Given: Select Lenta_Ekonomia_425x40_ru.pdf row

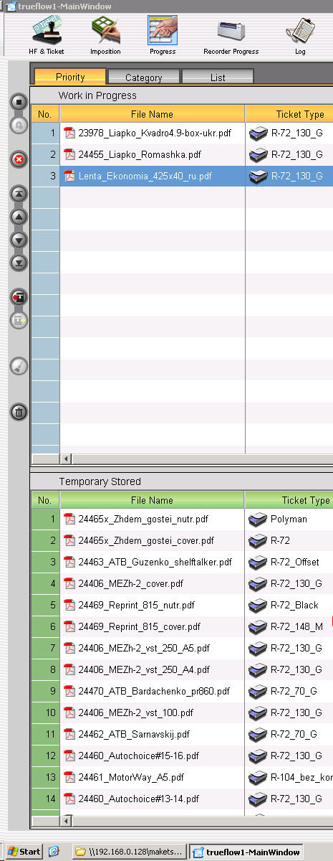Looking at the screenshot, I should pos(182,176).
